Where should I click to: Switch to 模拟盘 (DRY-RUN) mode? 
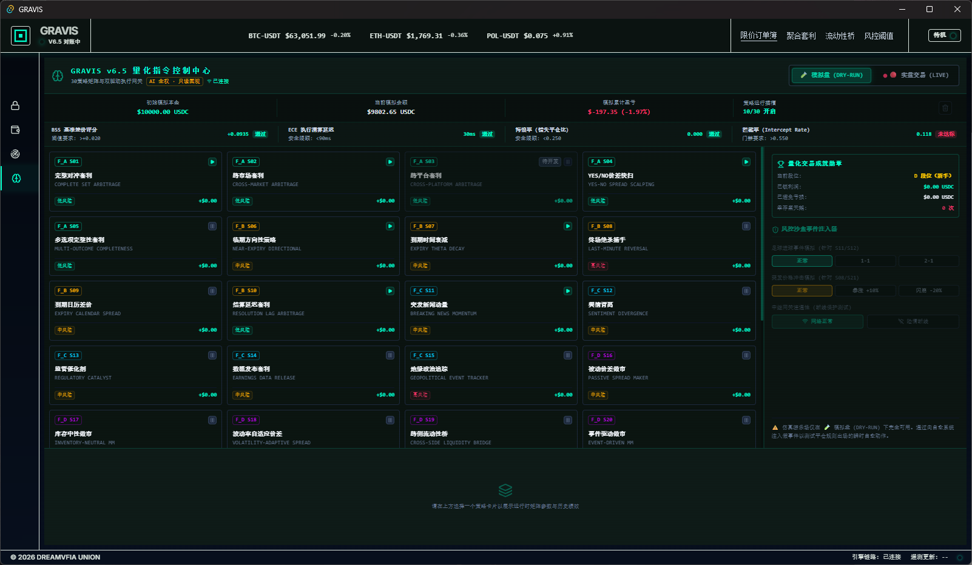pyautogui.click(x=831, y=75)
